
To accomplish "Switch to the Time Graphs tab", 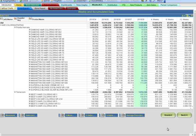I will point(82,5).
